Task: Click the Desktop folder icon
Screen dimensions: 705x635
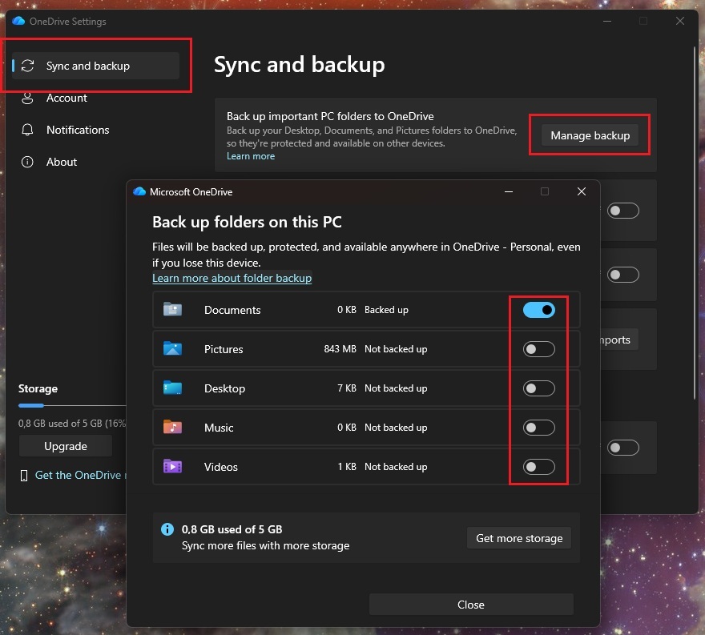Action: (172, 388)
